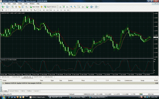Click the Zoom In magnifier icon

tap(71, 7)
